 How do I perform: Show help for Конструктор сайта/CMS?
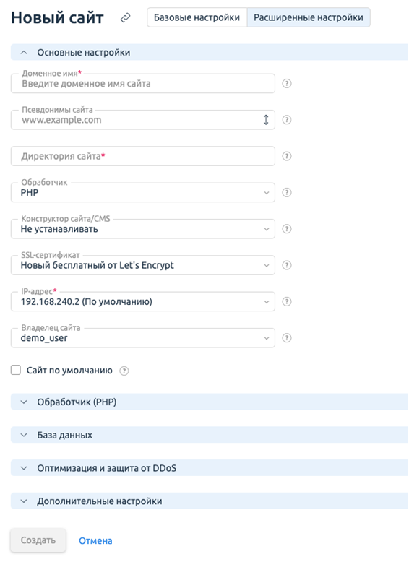point(286,229)
